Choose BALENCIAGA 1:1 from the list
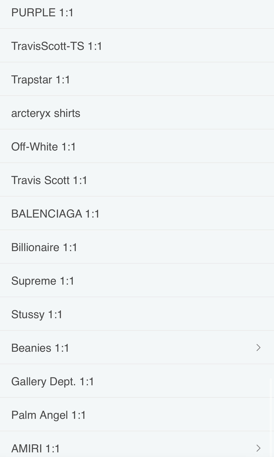Image resolution: width=274 pixels, height=457 pixels. point(55,214)
